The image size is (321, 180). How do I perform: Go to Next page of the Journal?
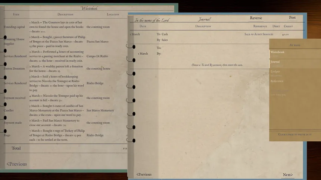click(x=288, y=175)
